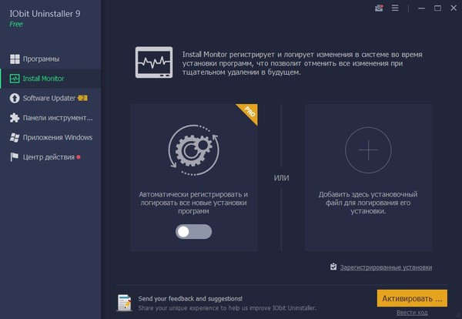
Task: Click the Активировать button
Action: point(412,298)
